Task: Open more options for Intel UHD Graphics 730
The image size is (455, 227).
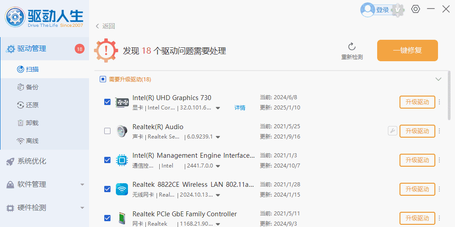Action: pyautogui.click(x=439, y=102)
